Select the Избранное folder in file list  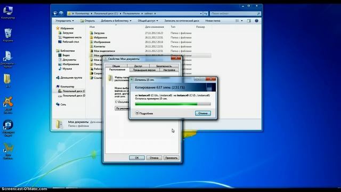100,37
